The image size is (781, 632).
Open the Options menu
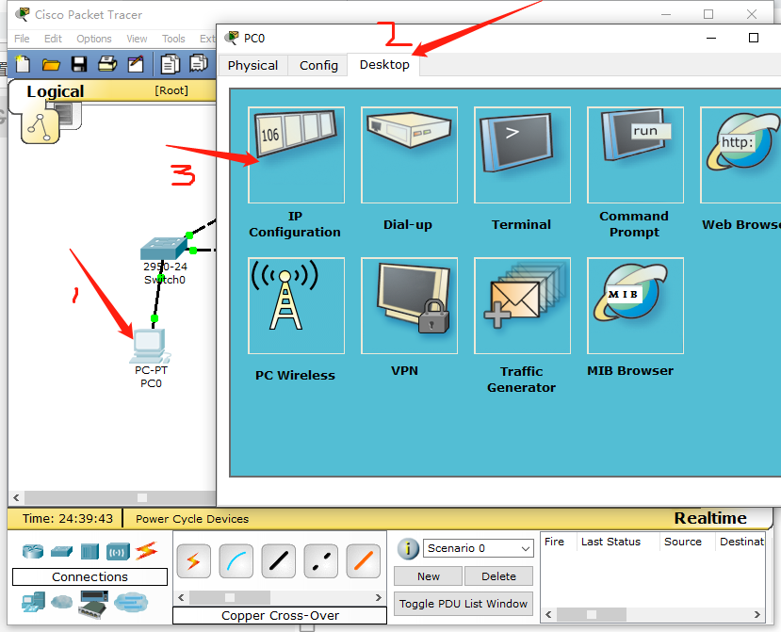coord(94,39)
